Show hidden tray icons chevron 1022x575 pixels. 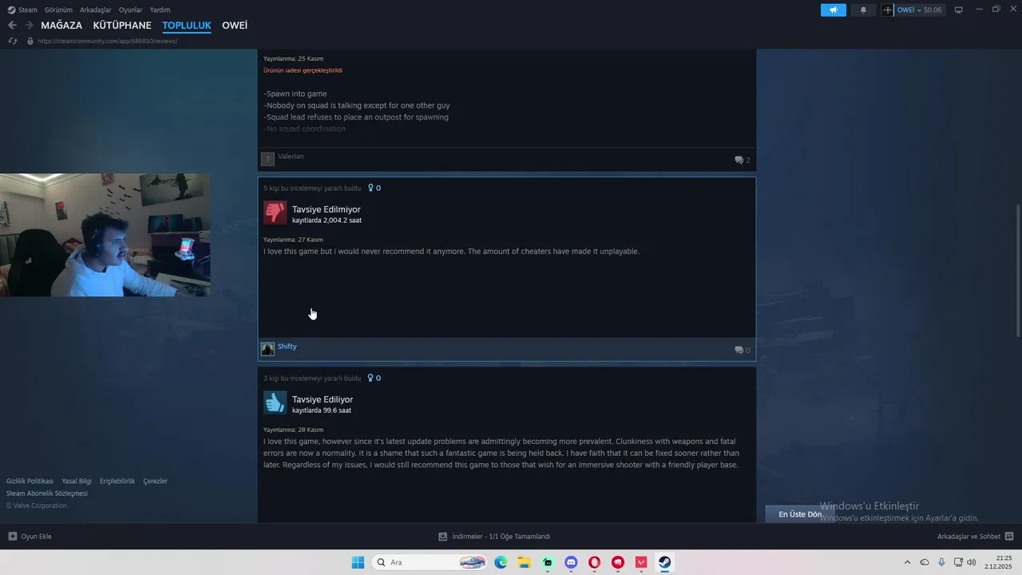click(907, 562)
